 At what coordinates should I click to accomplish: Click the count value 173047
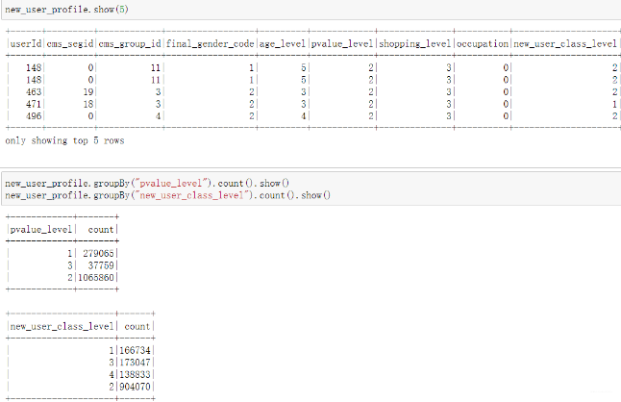tap(135, 363)
